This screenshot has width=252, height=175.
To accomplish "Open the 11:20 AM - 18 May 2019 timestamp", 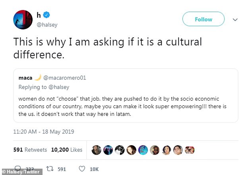I will coord(44,132).
